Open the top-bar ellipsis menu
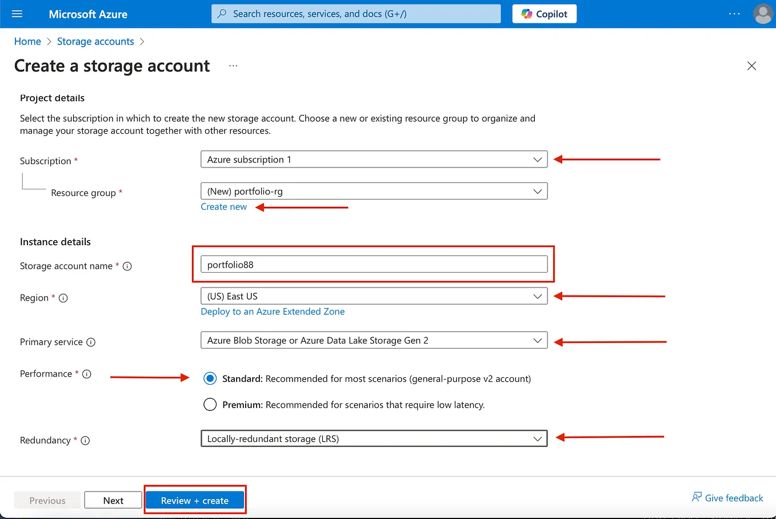 tap(734, 14)
